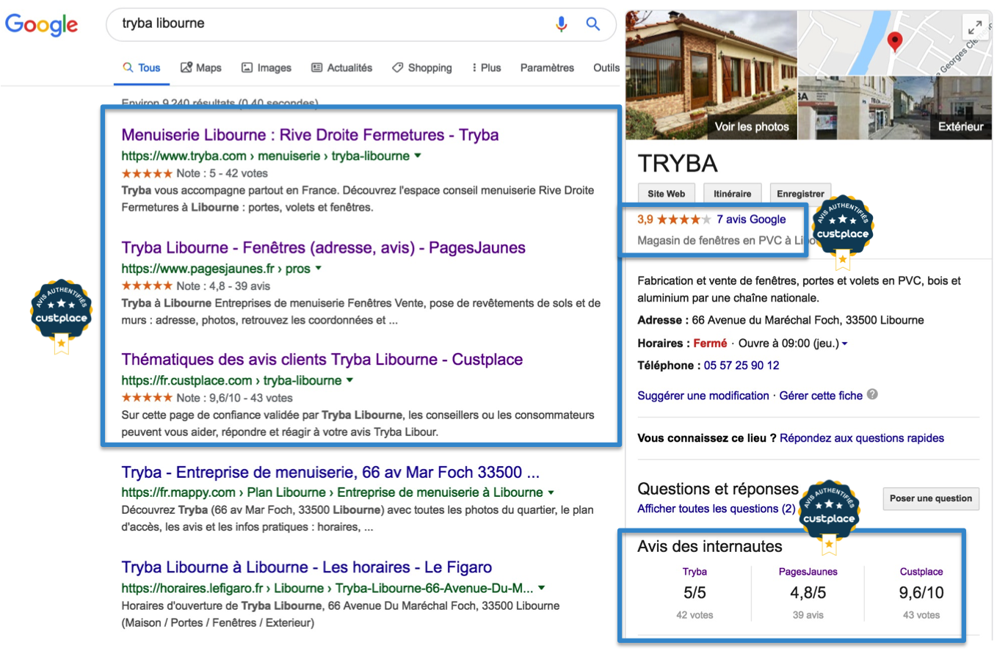Click the Google logo

click(x=41, y=26)
